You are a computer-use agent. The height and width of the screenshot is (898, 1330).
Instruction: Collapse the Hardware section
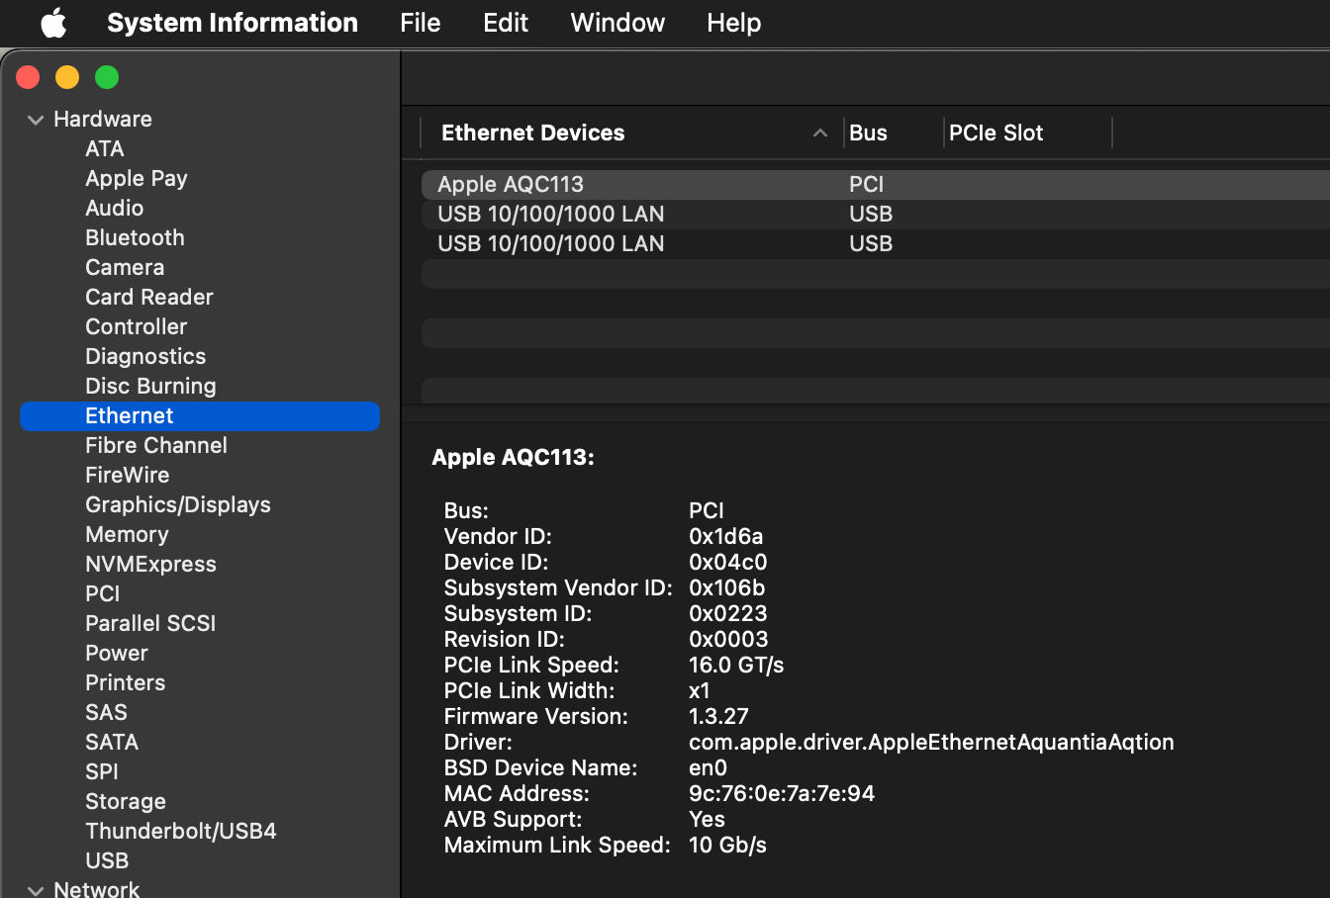tap(36, 120)
